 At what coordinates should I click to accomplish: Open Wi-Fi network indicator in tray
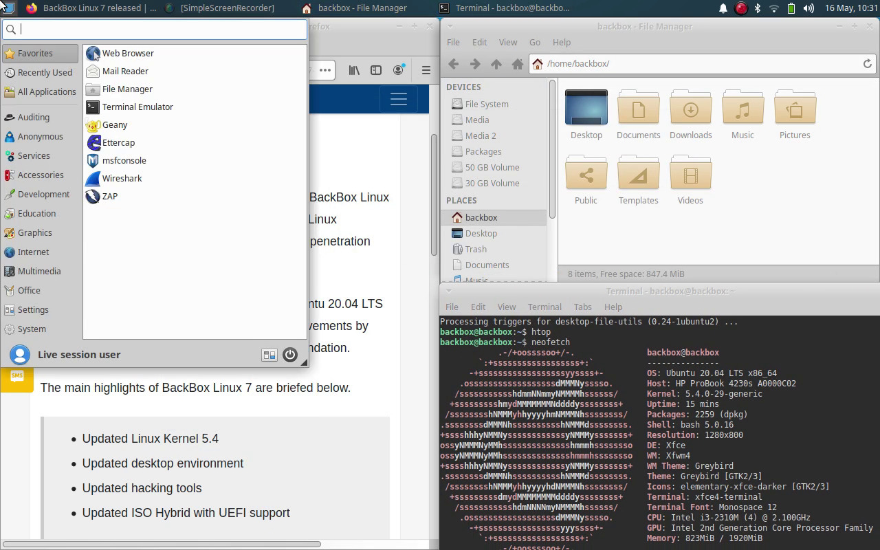(774, 8)
